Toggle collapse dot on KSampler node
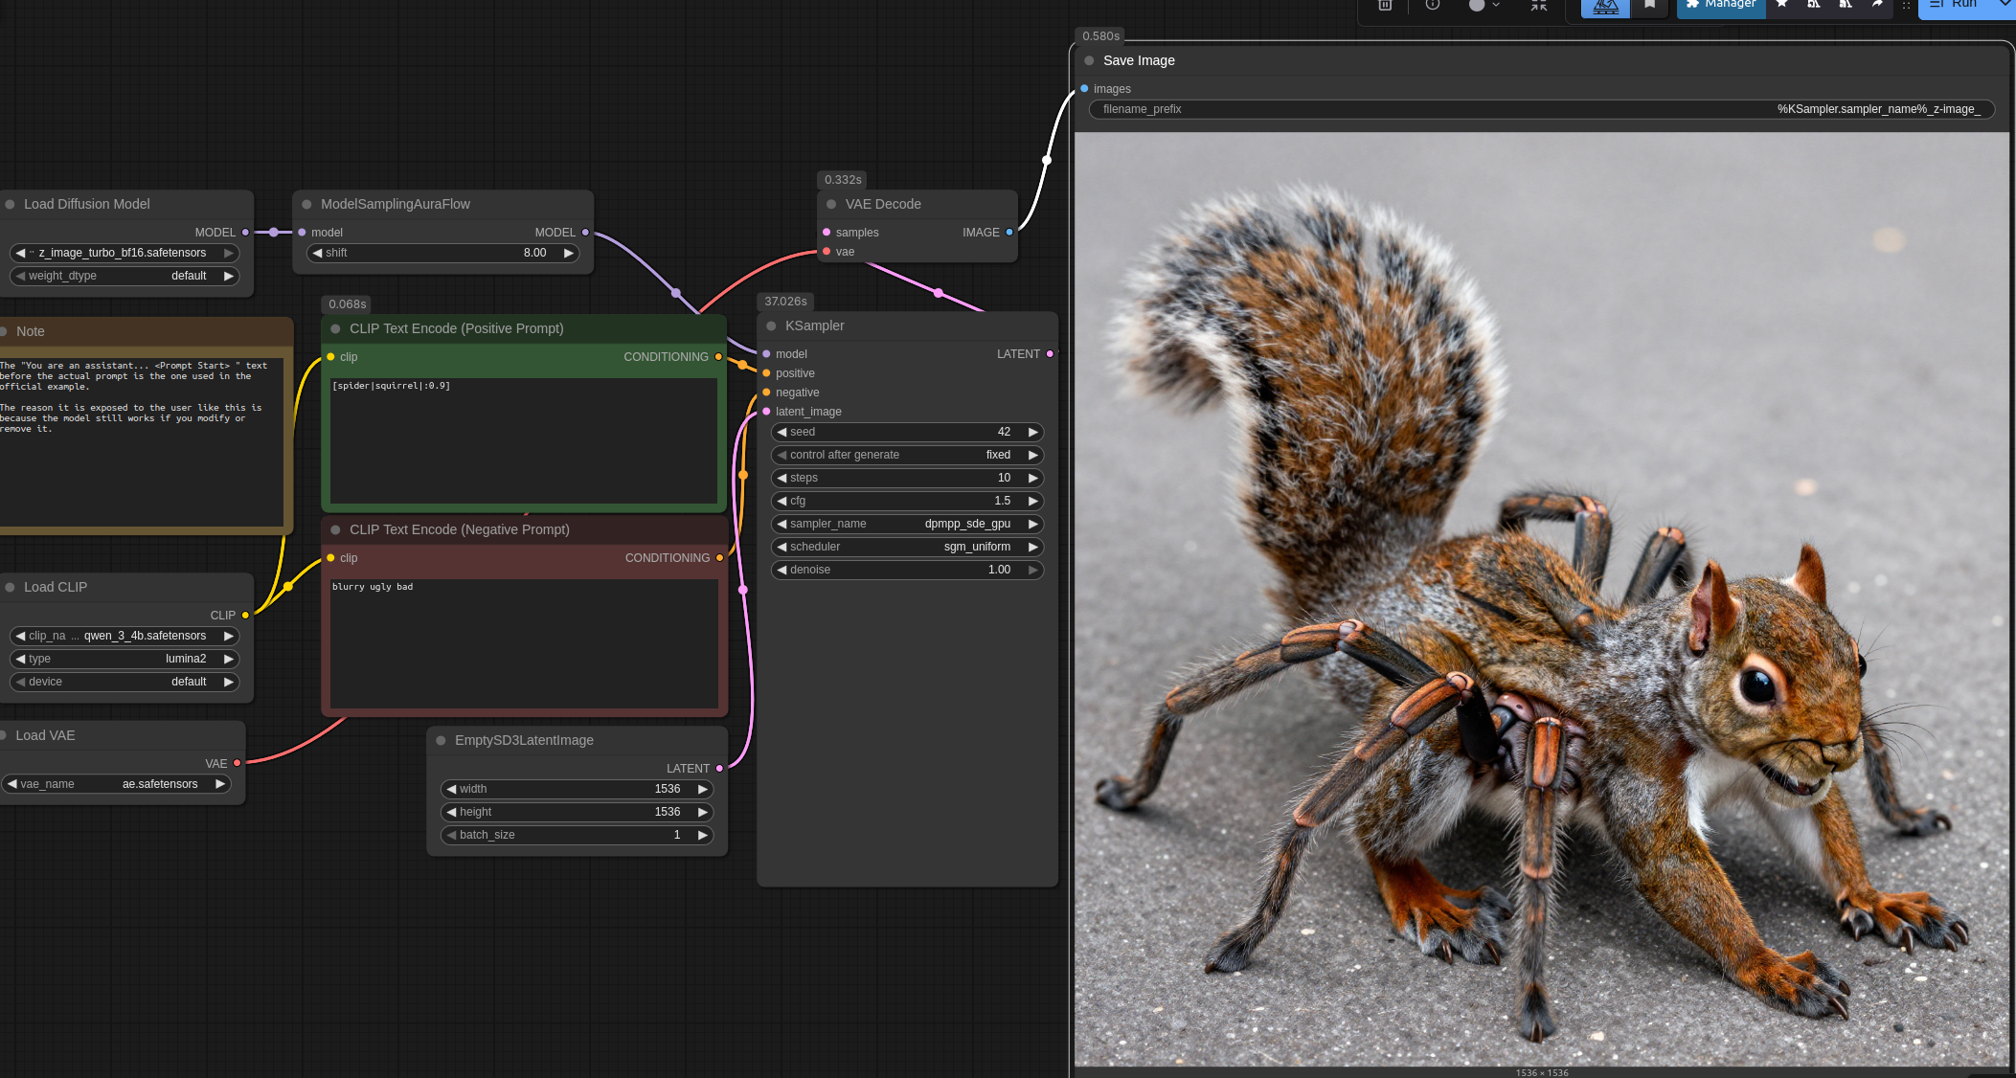Viewport: 2016px width, 1078px height. click(x=771, y=326)
